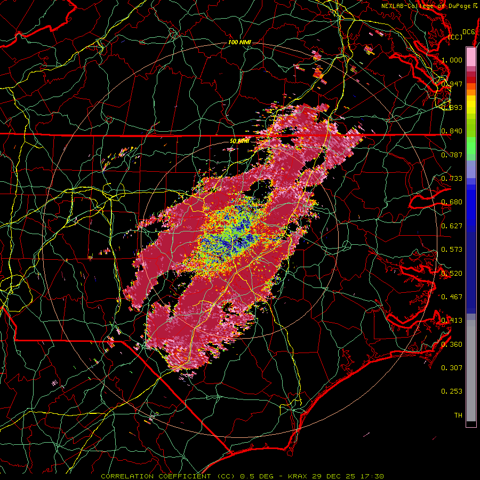
Task: Click the Correlation Coefficient KRAX caption
Action: click(x=243, y=476)
